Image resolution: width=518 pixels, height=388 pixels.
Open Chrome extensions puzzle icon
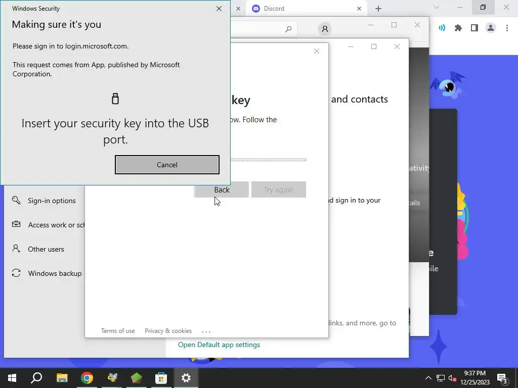coord(458,28)
